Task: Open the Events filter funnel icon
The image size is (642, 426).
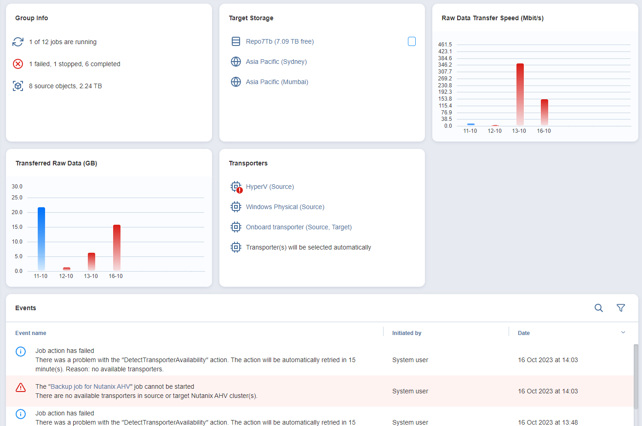Action: (620, 308)
